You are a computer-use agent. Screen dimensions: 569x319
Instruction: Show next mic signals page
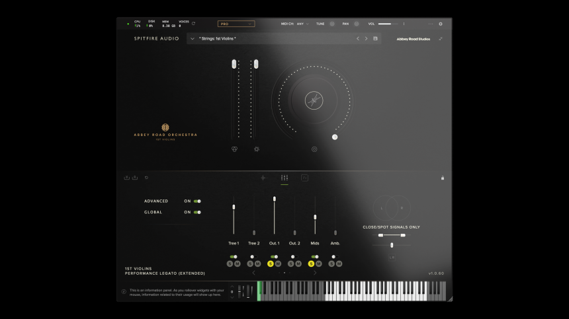[315, 273]
